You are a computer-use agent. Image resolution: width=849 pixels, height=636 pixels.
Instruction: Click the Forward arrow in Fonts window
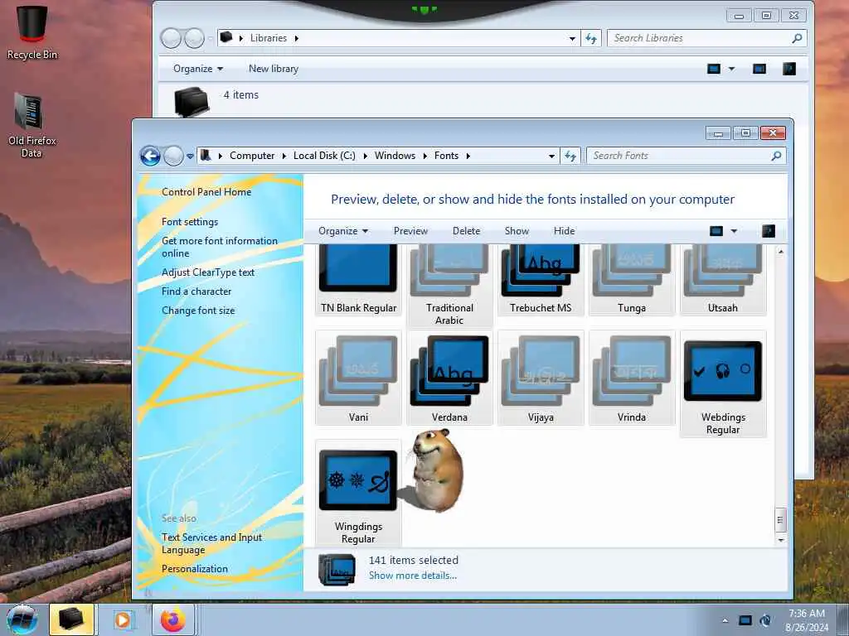173,156
